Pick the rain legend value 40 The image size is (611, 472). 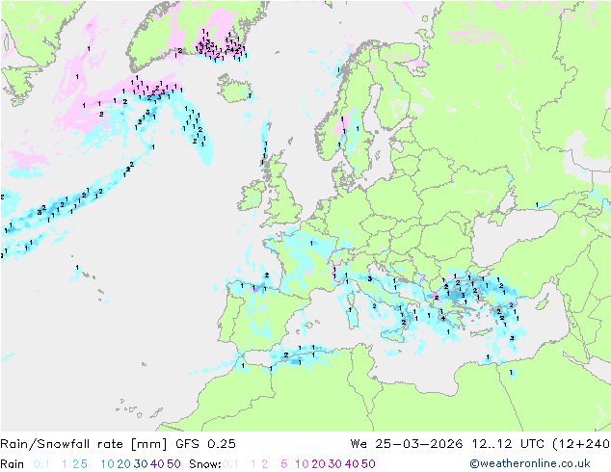tap(157, 464)
